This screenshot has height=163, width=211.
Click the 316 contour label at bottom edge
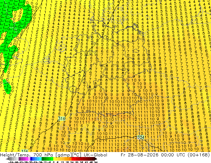pyautogui.click(x=25, y=151)
